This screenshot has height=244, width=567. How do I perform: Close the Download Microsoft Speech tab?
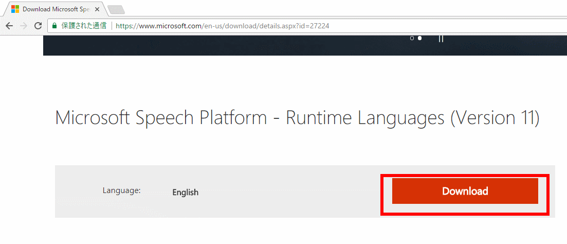tap(97, 9)
